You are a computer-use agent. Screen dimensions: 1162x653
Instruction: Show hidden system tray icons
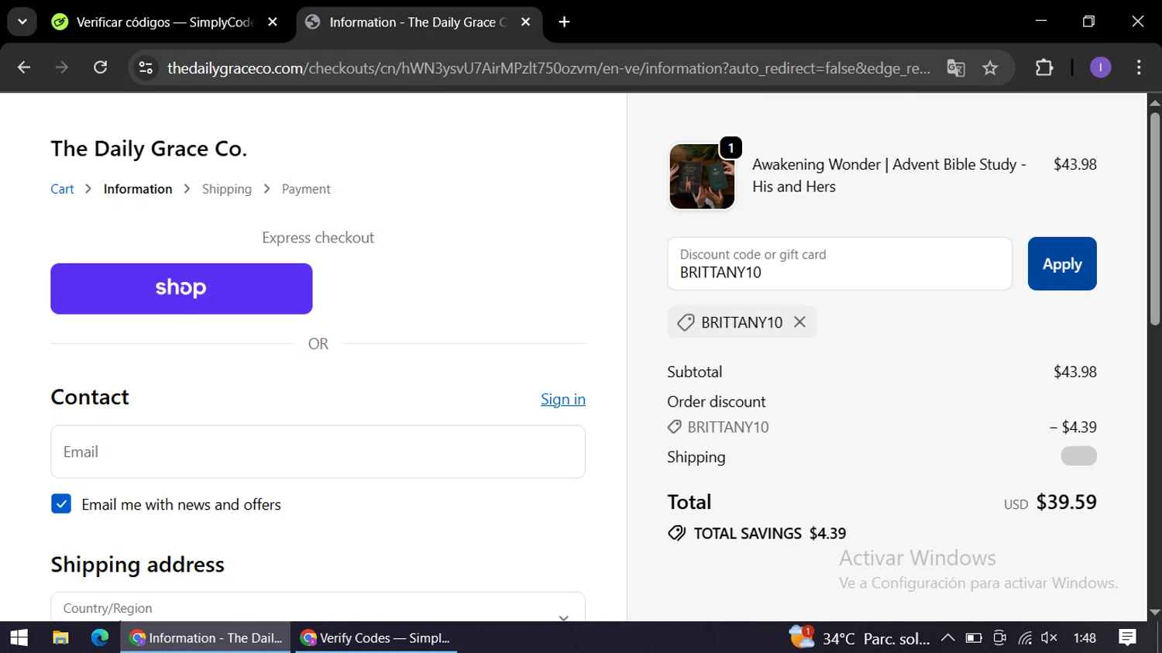(x=947, y=638)
